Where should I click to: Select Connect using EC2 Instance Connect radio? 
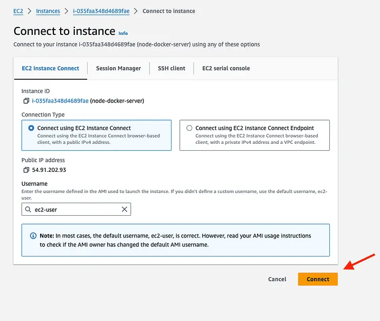click(32, 128)
